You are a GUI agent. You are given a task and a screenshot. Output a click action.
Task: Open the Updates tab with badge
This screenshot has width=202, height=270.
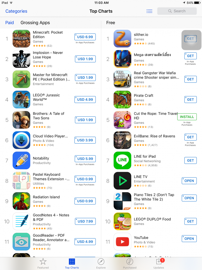click(159, 263)
